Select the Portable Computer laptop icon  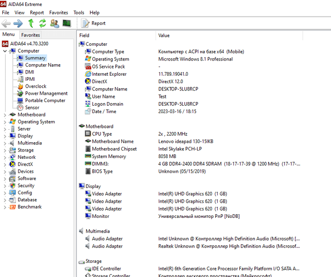[x=20, y=100]
